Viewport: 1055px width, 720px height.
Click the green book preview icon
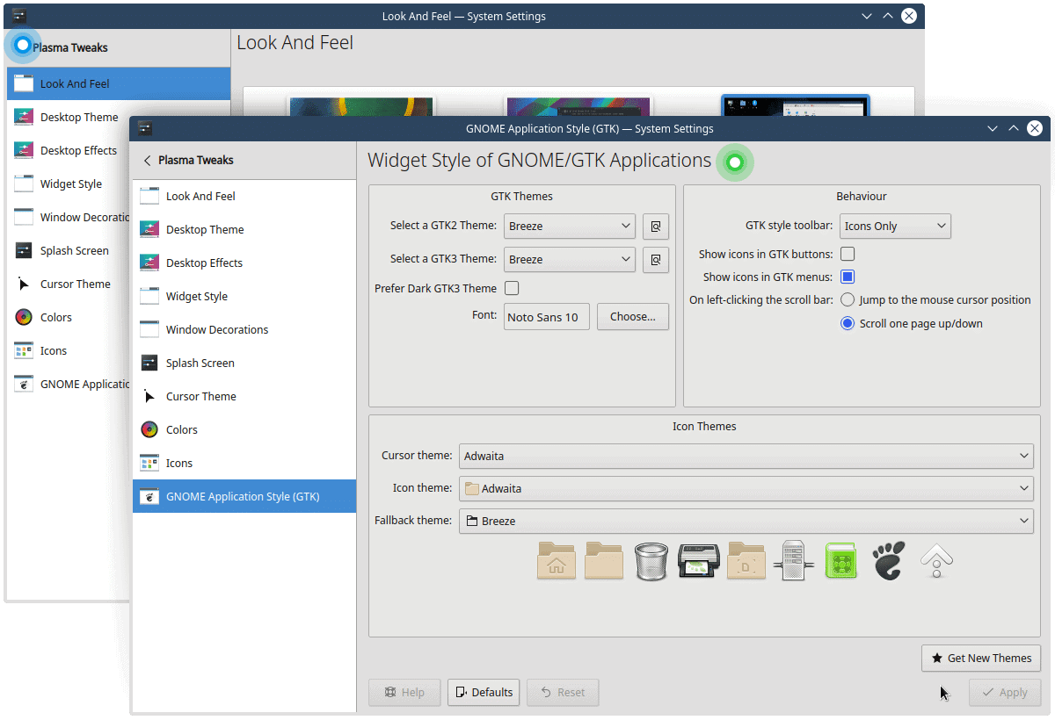tap(841, 560)
